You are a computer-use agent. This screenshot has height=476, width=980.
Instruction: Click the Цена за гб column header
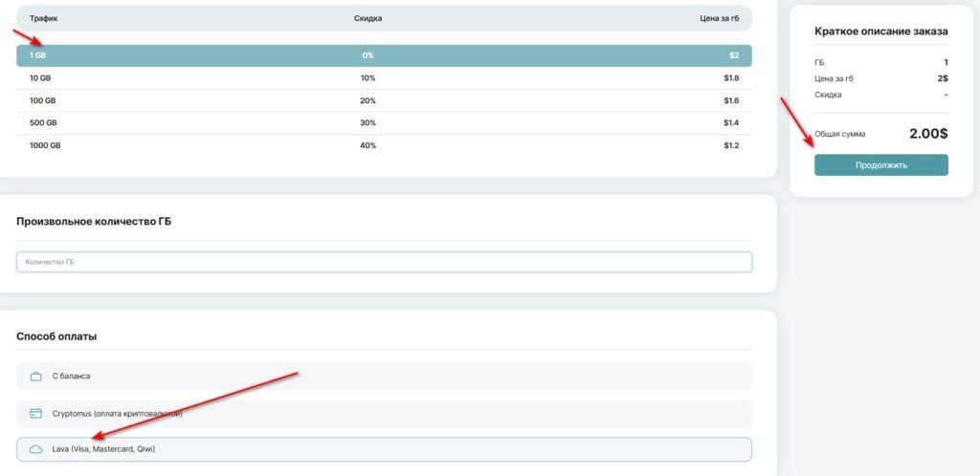pos(719,18)
